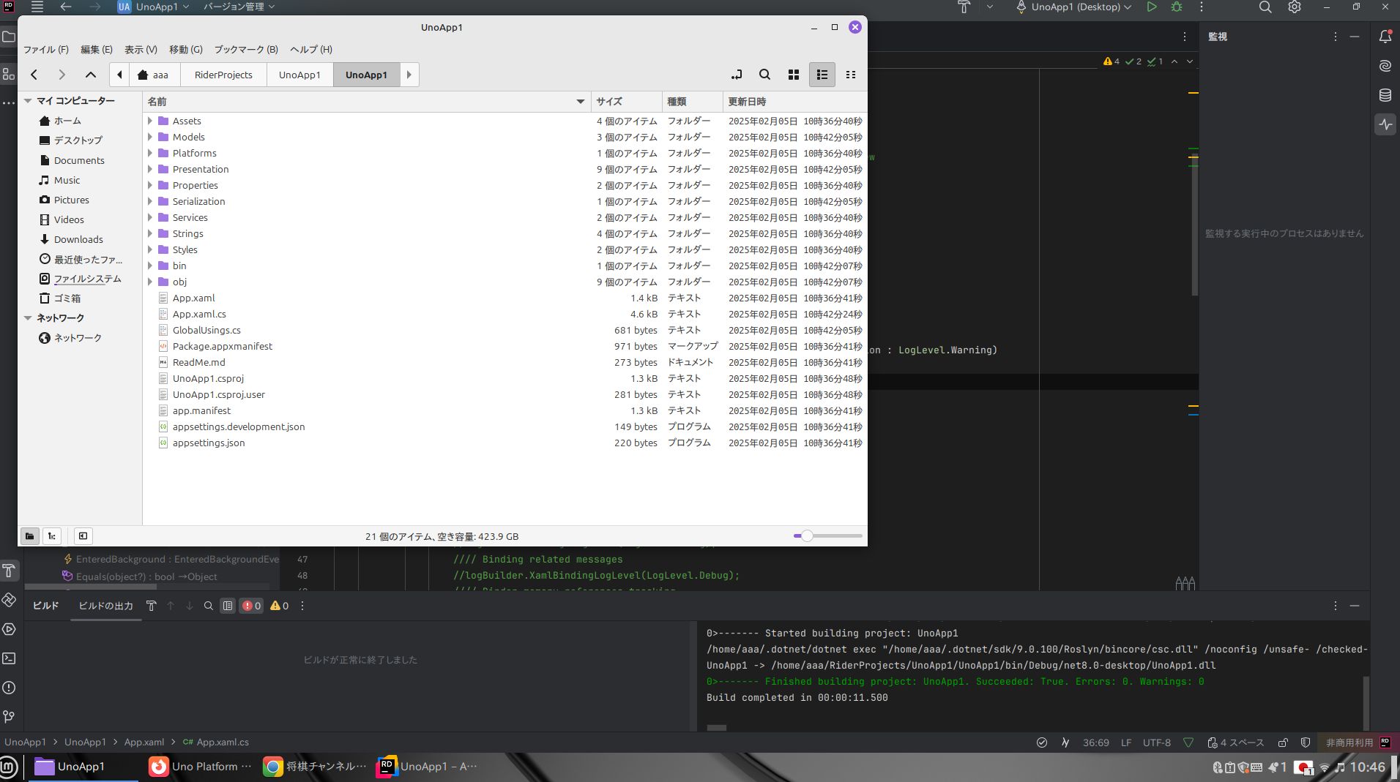Open the version control dropdown in Rider

click(239, 7)
